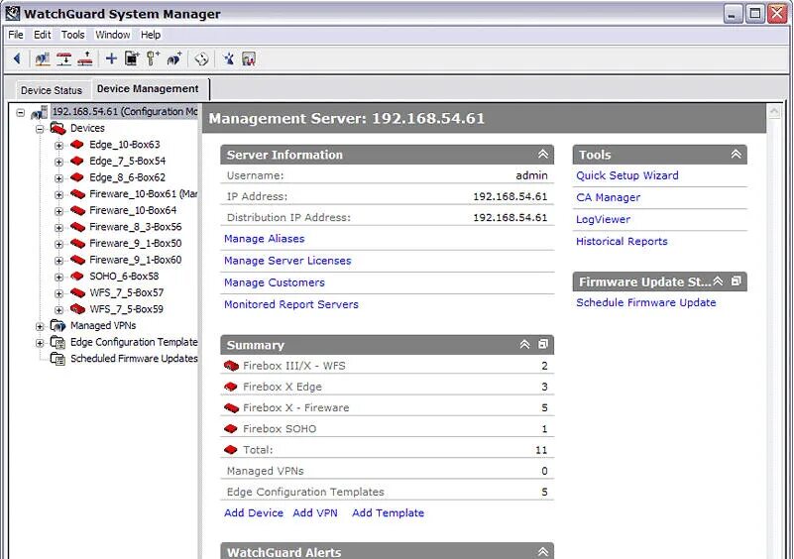Screen dimensions: 794x559
Task: Click the scroll up arrow in right panel
Action: (x=774, y=111)
